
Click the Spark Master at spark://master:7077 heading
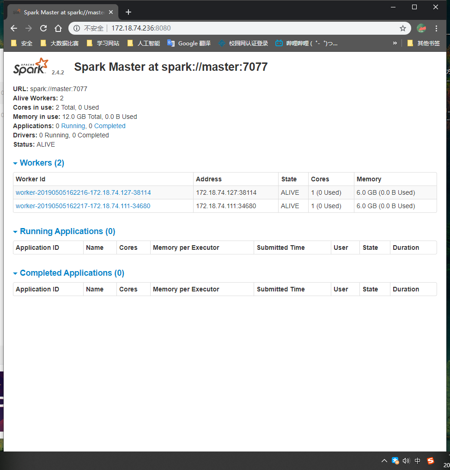171,67
